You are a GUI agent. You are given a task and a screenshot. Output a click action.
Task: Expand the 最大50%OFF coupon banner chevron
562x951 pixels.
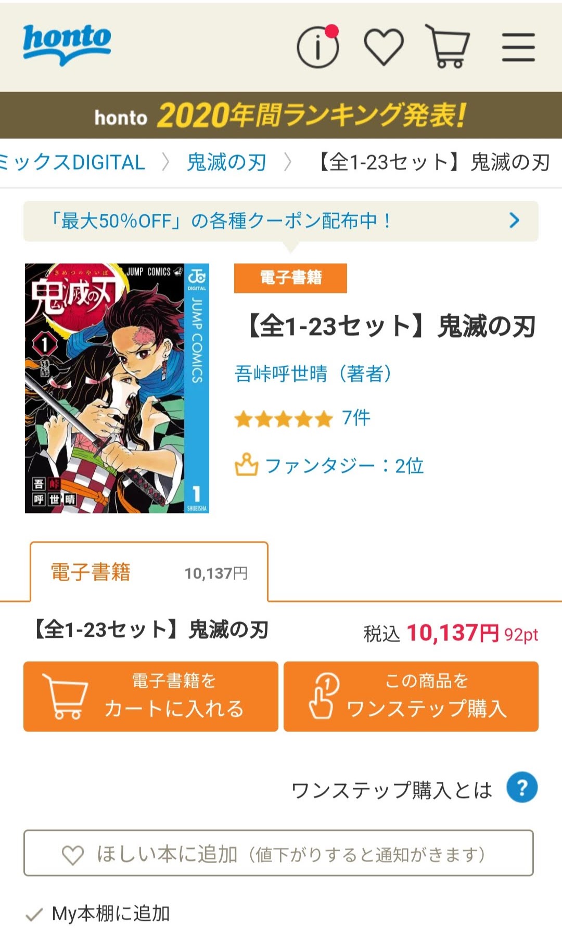(x=514, y=221)
